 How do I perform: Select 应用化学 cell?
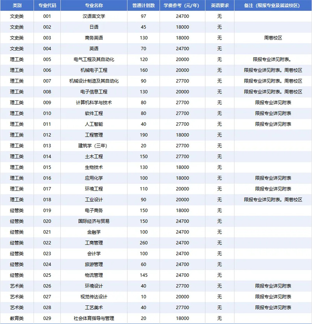coord(94,178)
